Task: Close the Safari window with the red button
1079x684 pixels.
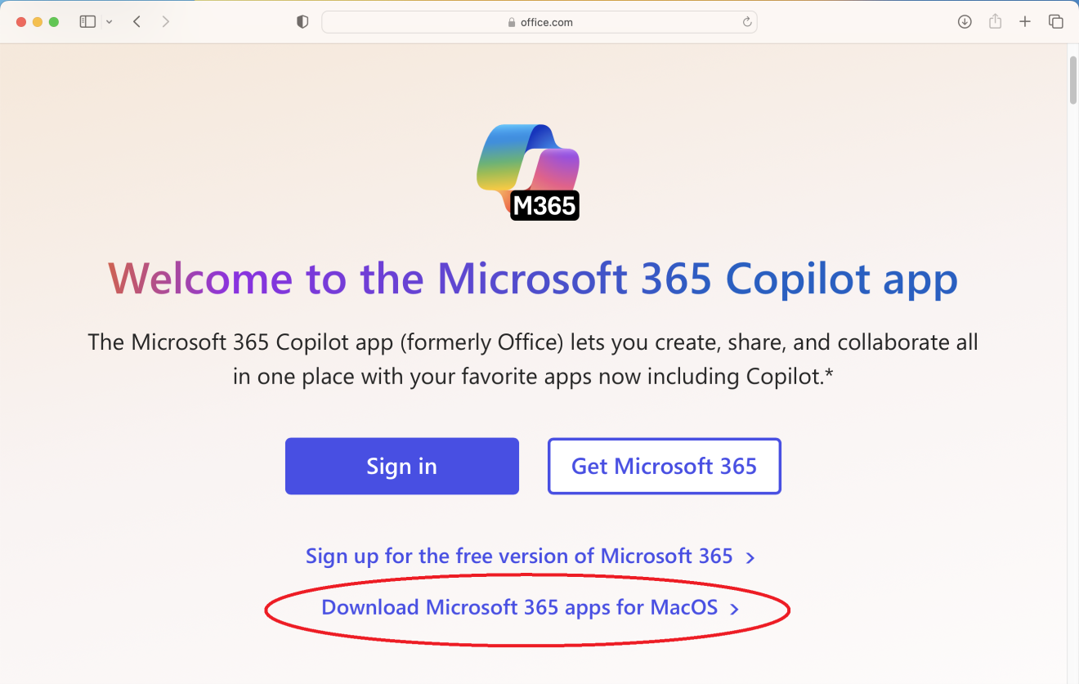Action: [x=21, y=22]
